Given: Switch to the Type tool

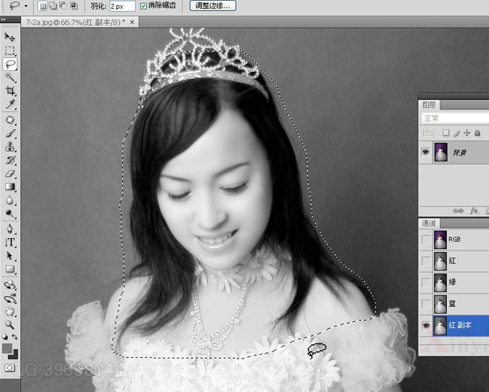Looking at the screenshot, I should [x=10, y=242].
